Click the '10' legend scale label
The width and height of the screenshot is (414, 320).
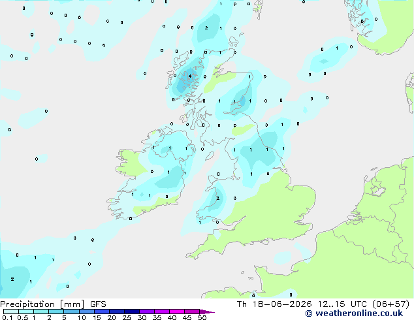tap(82, 317)
